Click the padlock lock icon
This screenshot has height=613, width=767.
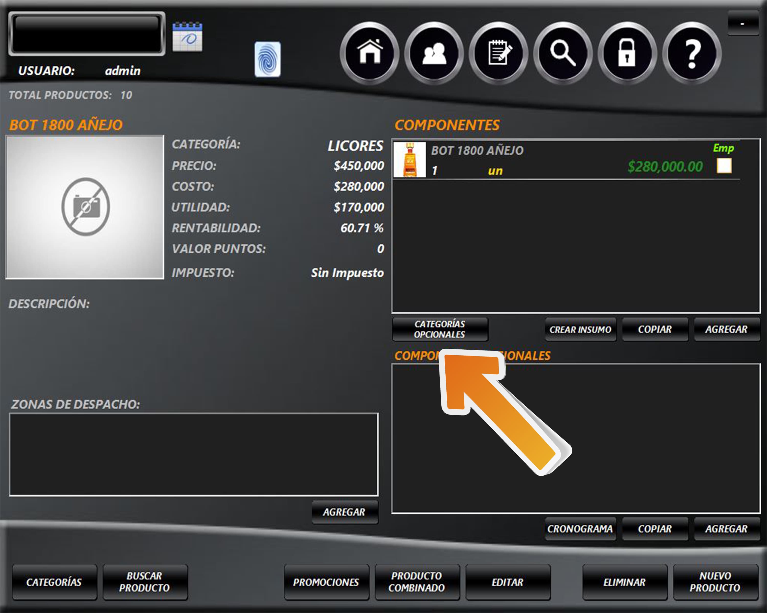coord(627,53)
